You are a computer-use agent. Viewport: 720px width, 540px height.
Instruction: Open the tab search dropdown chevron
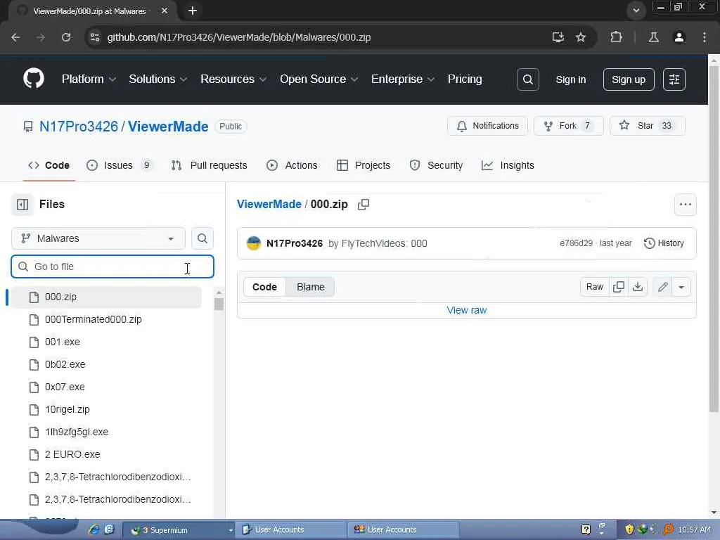(x=636, y=10)
